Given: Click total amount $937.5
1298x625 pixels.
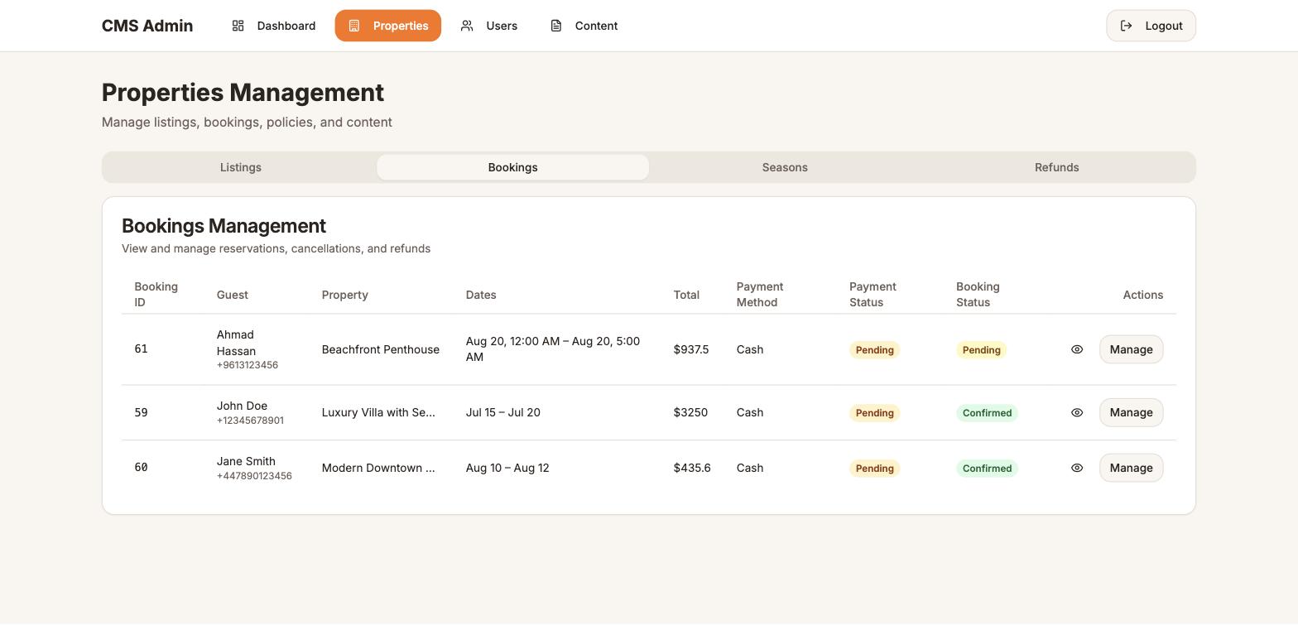Looking at the screenshot, I should (x=691, y=349).
